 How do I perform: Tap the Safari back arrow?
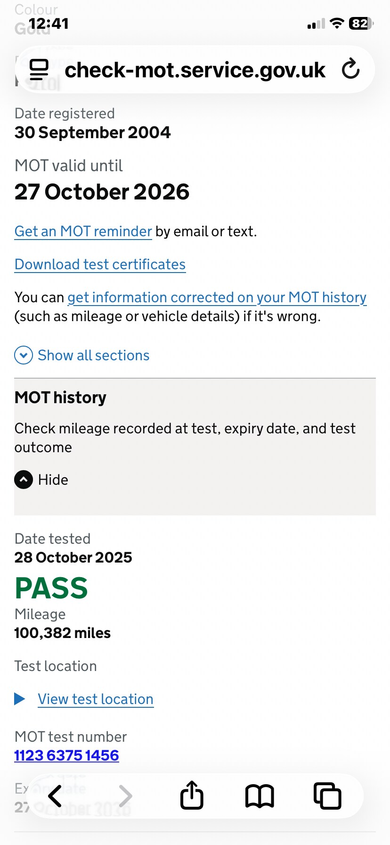tap(55, 796)
